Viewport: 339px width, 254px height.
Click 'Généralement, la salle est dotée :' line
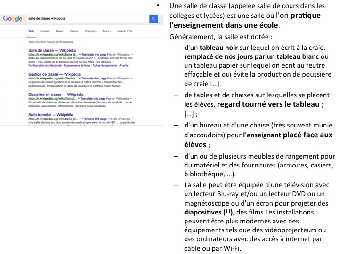pos(221,37)
